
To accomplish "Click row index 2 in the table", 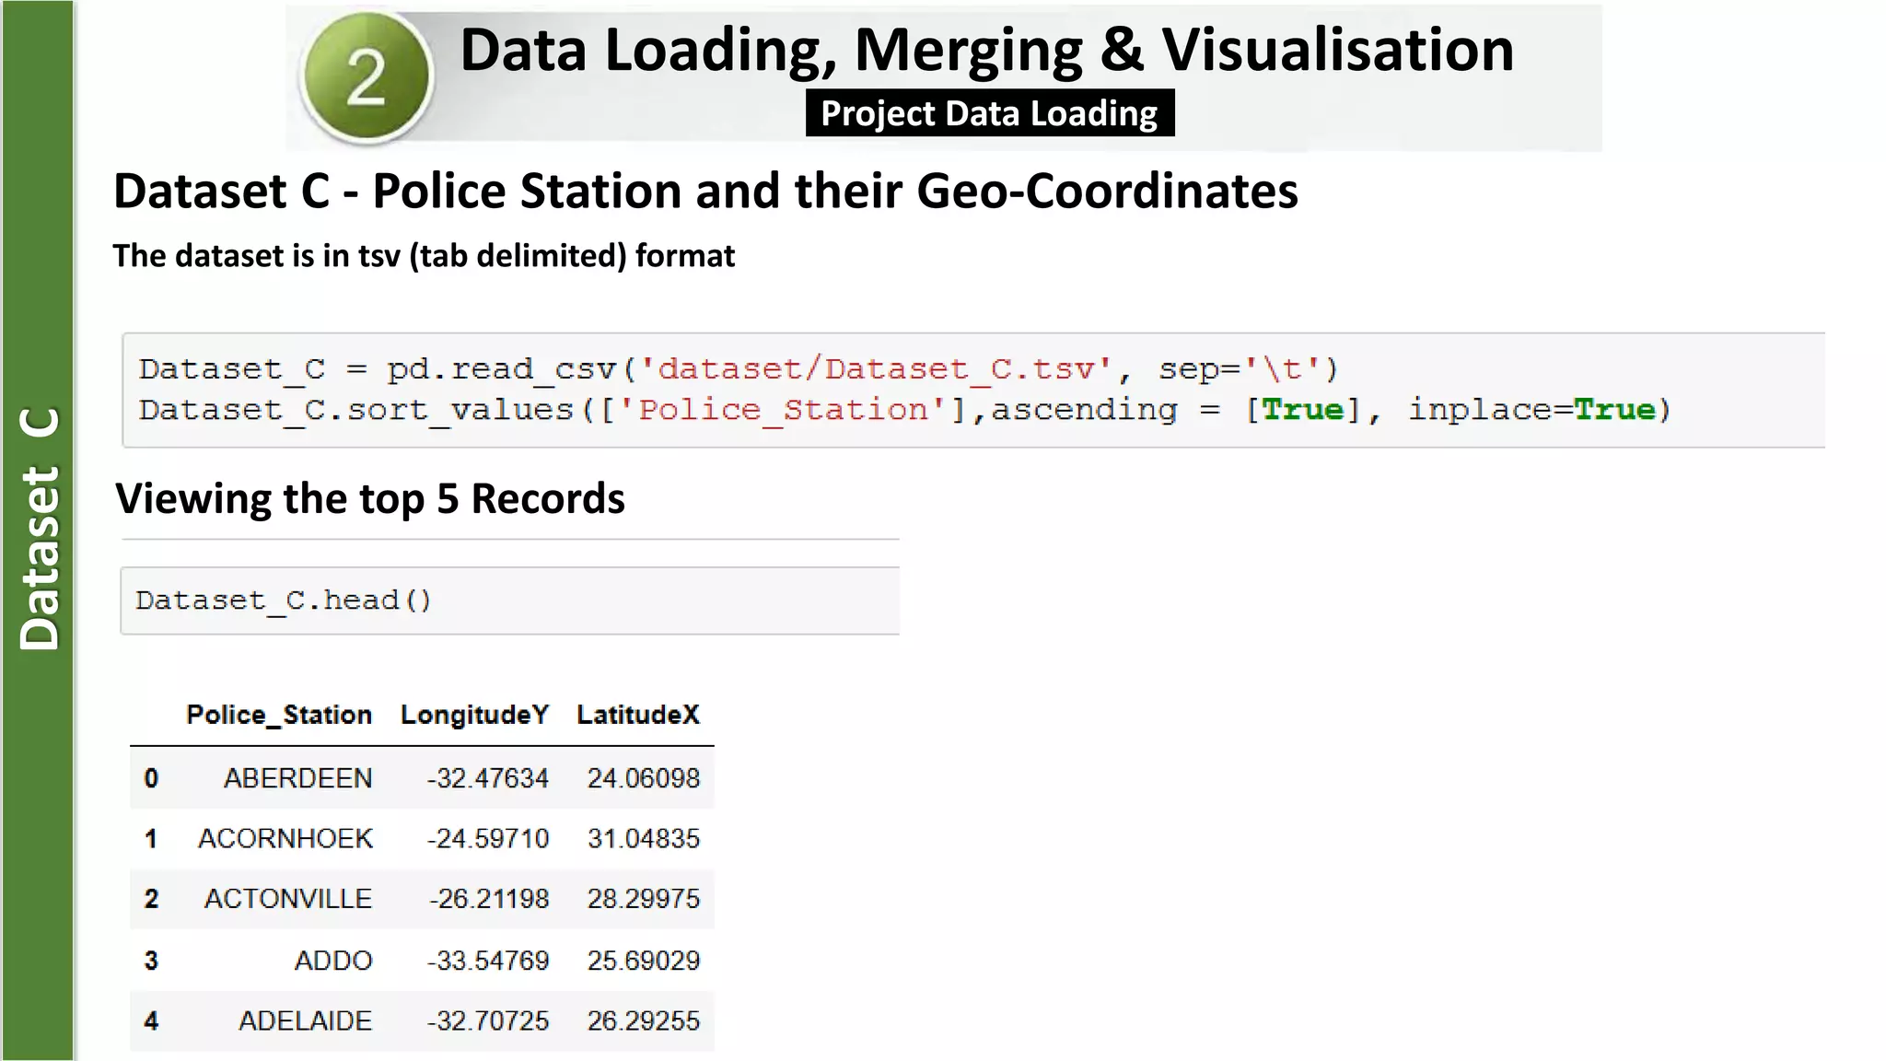I will [x=151, y=898].
